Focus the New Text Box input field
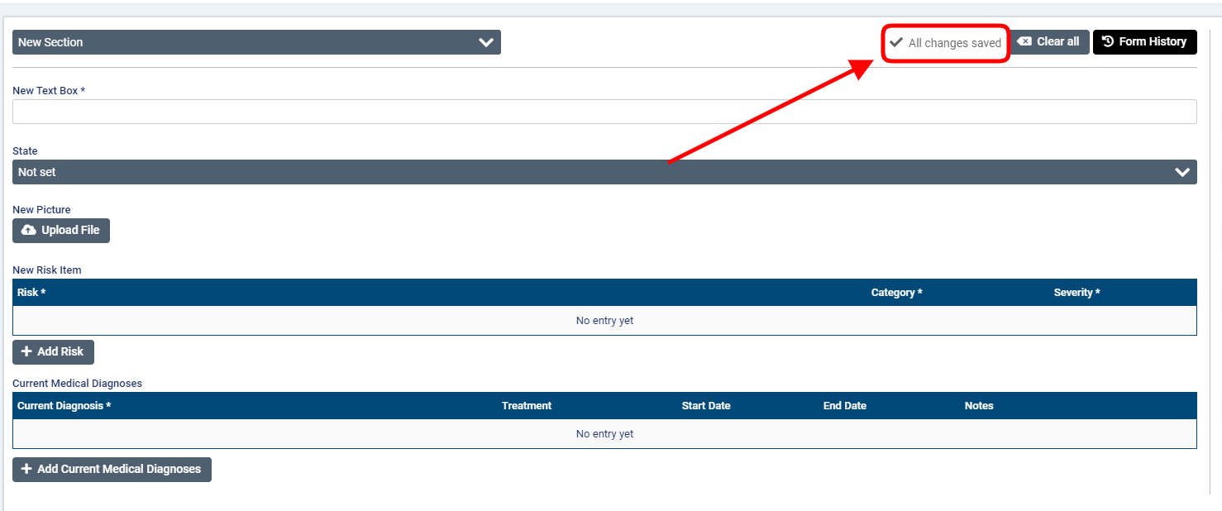Image resolution: width=1222 pixels, height=511 pixels. 604,112
